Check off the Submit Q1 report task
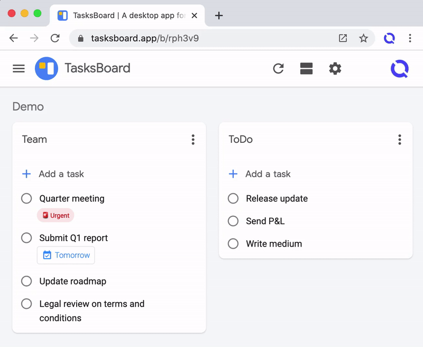 (26, 238)
